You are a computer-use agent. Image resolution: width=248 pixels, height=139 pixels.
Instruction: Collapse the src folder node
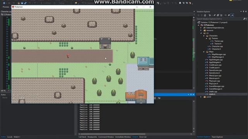coord(201,33)
